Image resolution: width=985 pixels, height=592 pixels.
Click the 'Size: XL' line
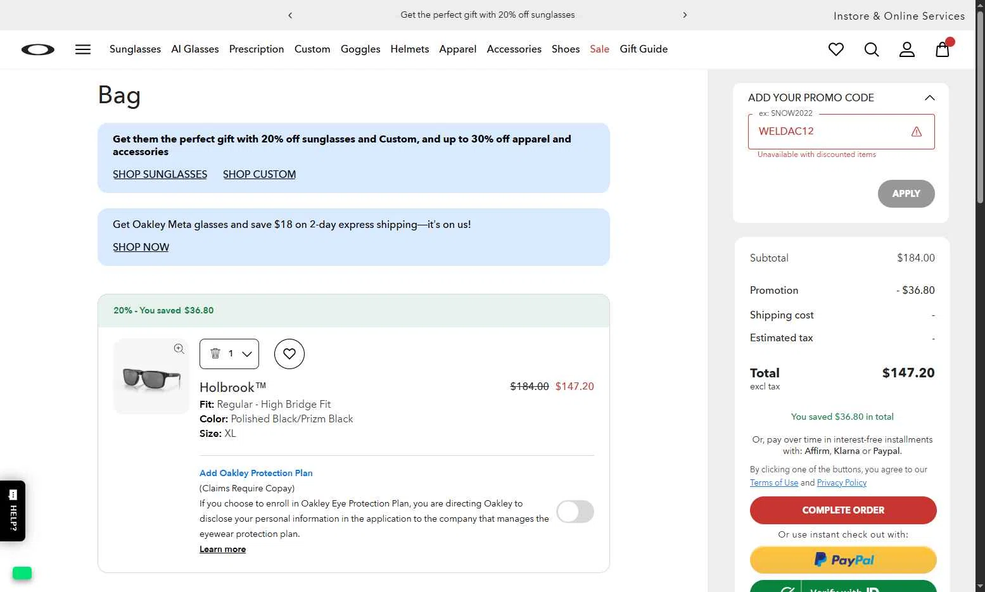(218, 434)
